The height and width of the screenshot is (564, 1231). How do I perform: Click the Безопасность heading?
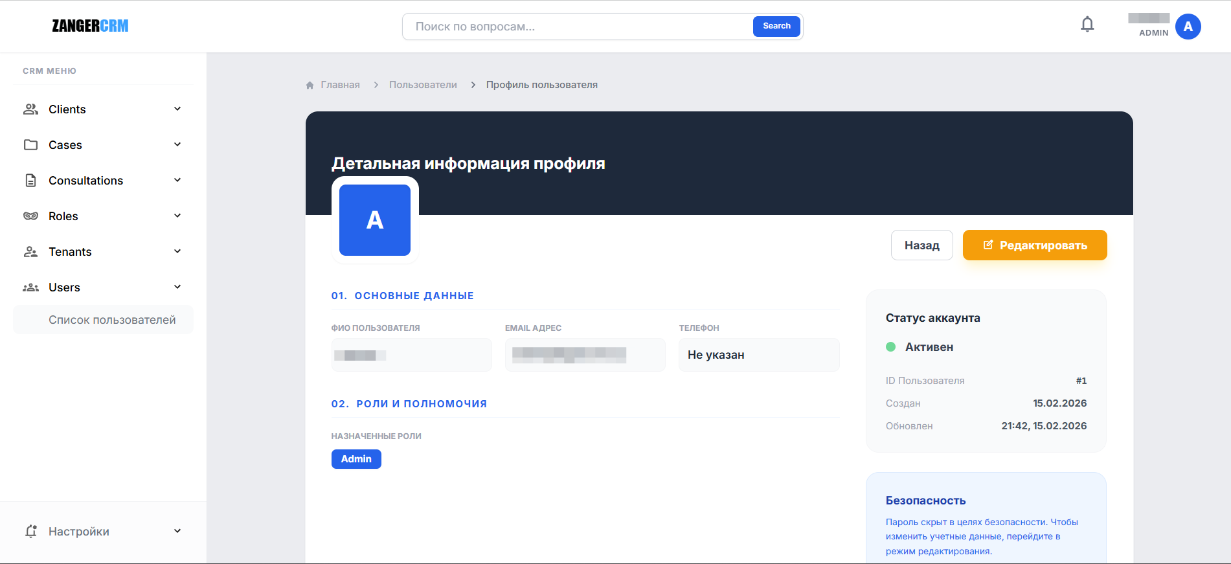[x=925, y=501]
